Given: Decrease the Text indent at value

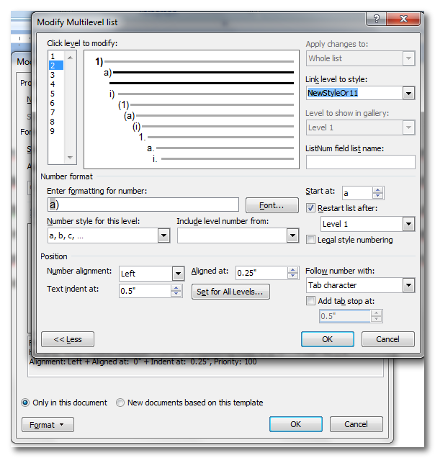Looking at the screenshot, I should coord(176,294).
